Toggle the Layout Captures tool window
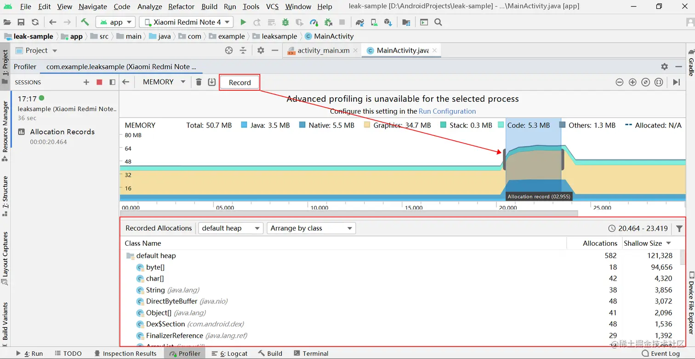This screenshot has height=359, width=695. [x=5, y=259]
